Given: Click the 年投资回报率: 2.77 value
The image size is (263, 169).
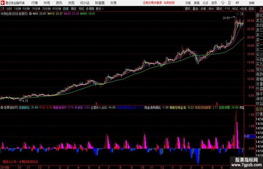Looking at the screenshot, I should pyautogui.click(x=206, y=108).
